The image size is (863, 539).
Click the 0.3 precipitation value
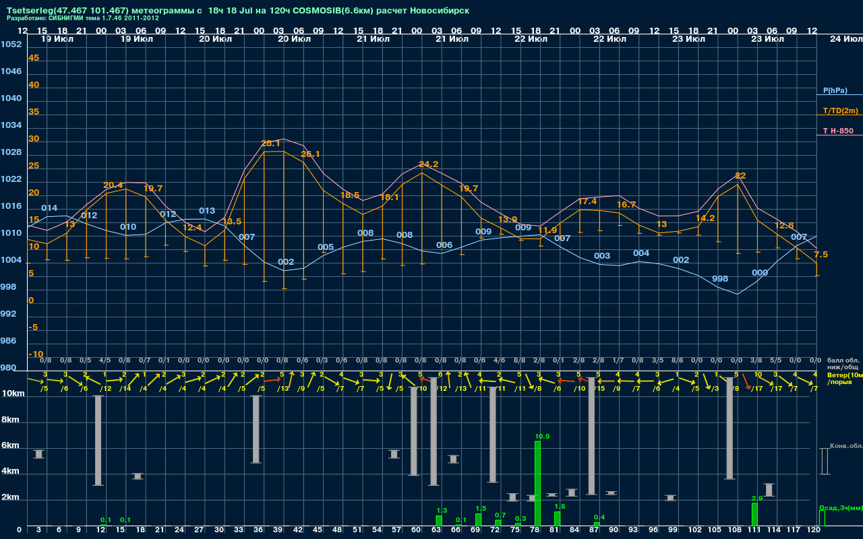click(520, 519)
